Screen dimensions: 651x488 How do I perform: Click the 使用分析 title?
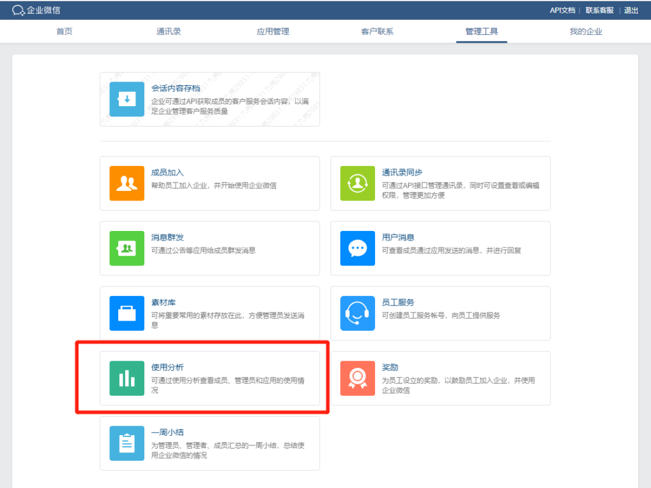(167, 368)
